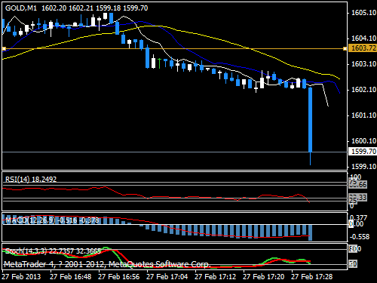This screenshot has width=377, height=283.
Task: Click the green candlestick near 17:02
Action: (159, 63)
